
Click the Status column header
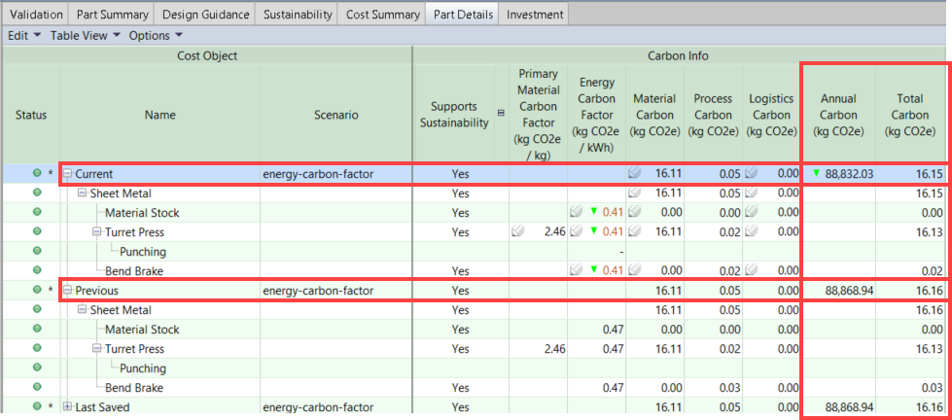coord(31,115)
